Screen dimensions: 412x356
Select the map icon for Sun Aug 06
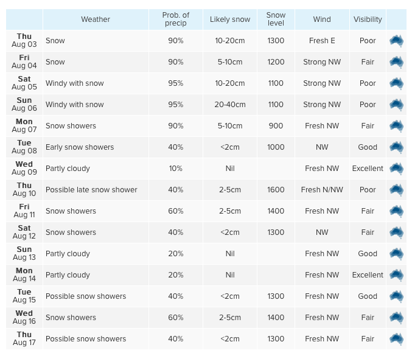click(396, 105)
